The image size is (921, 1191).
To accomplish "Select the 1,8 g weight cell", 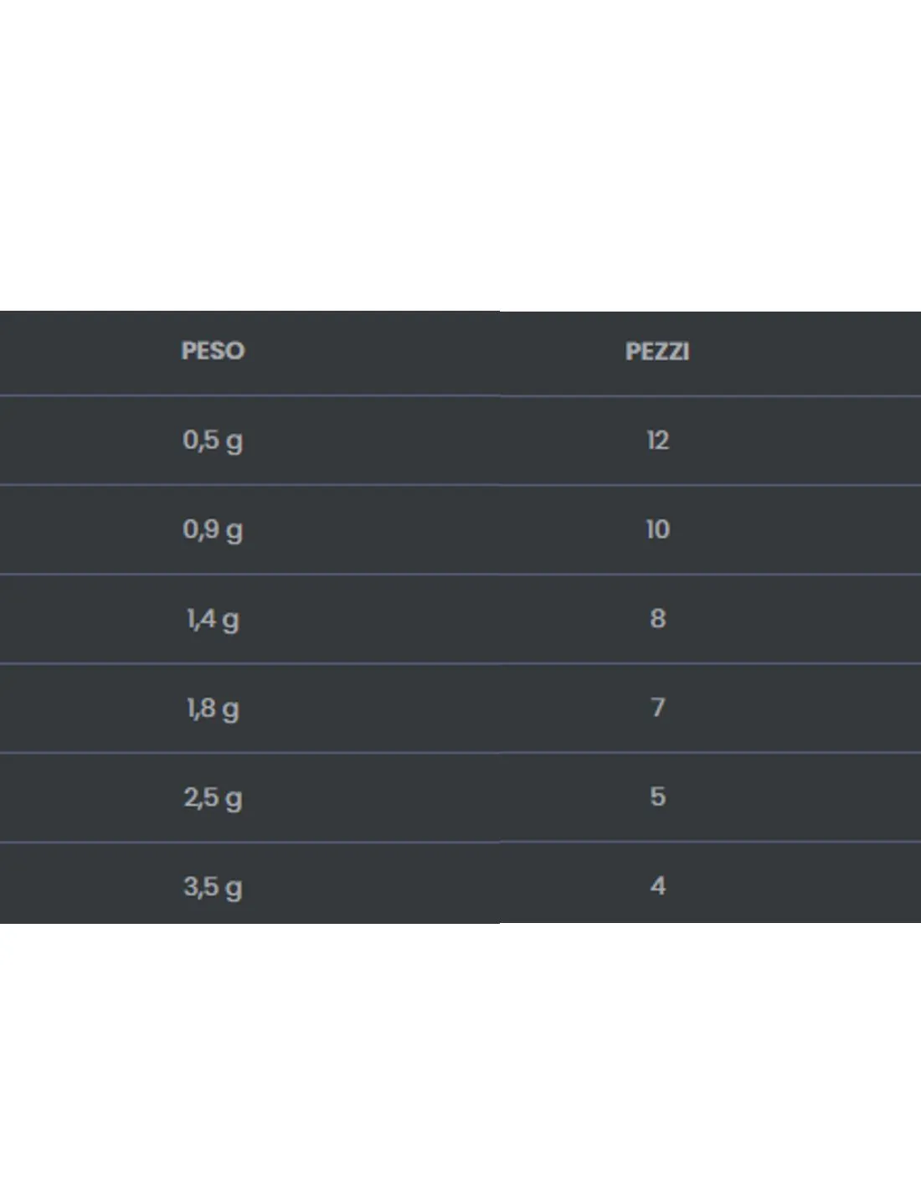I will click(213, 709).
